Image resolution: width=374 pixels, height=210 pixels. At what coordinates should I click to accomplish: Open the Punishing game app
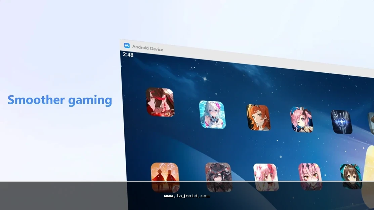[160, 102]
